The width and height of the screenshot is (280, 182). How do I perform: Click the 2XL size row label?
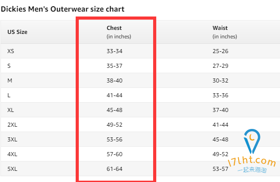pyautogui.click(x=12, y=125)
